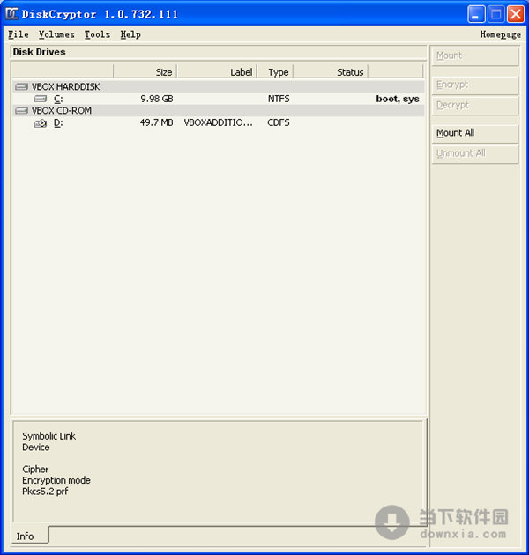Open the Volumes menu
The image size is (529, 555).
point(56,34)
